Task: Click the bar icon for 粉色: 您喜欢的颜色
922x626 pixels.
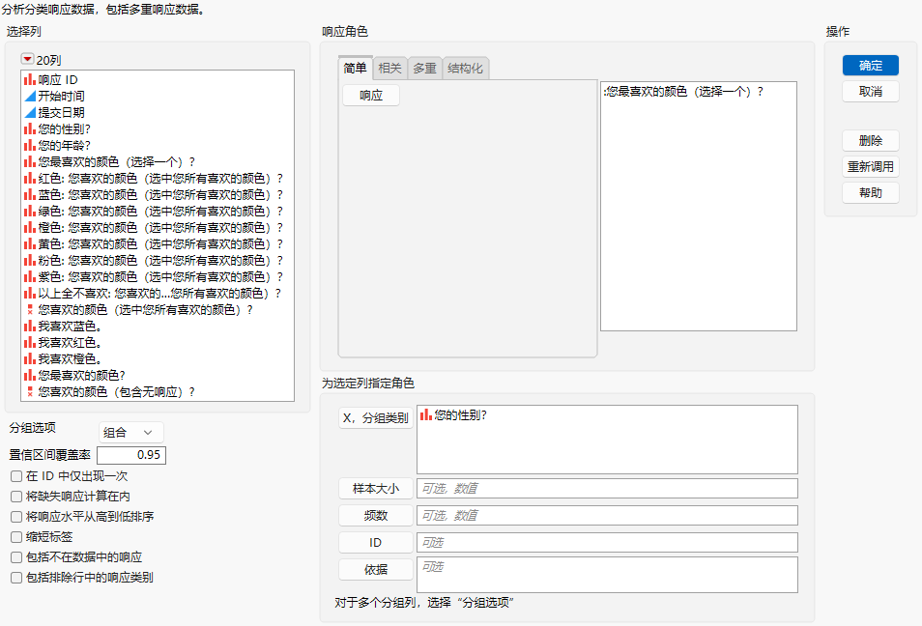Action: (29, 261)
